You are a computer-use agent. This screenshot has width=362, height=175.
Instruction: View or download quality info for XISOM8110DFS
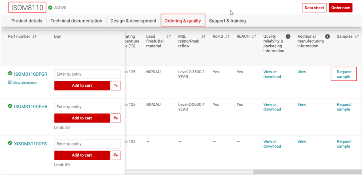272,144
